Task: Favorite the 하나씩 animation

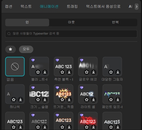Action: pyautogui.click(x=14, y=99)
